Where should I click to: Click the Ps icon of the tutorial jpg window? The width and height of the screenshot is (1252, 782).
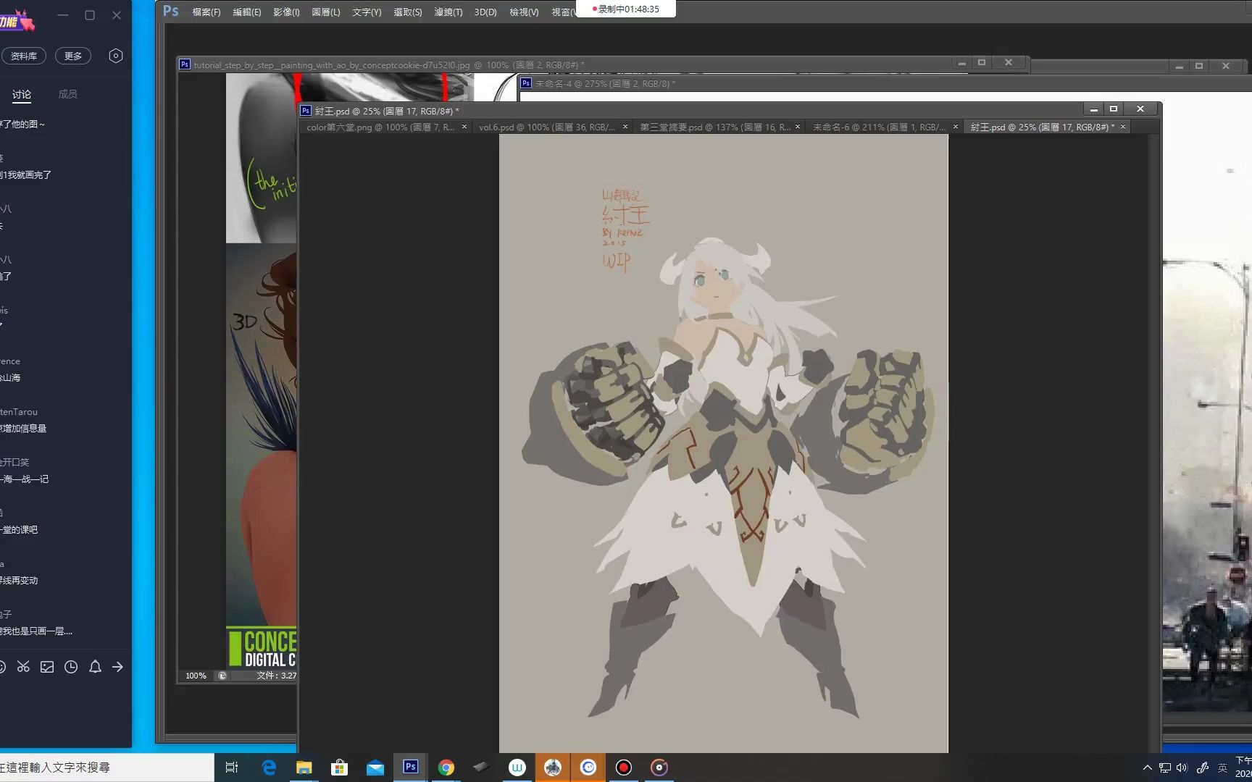point(185,64)
